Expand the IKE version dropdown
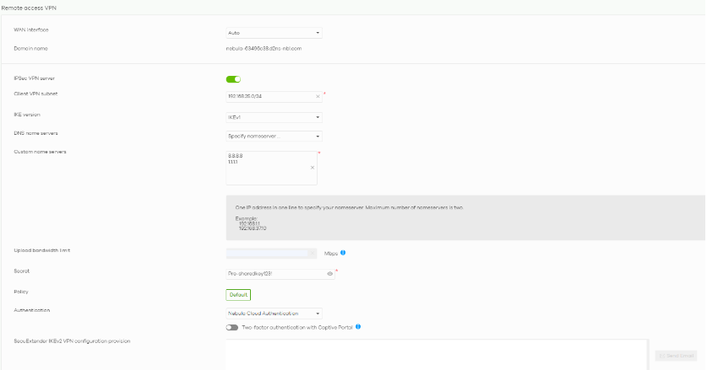 [274, 117]
